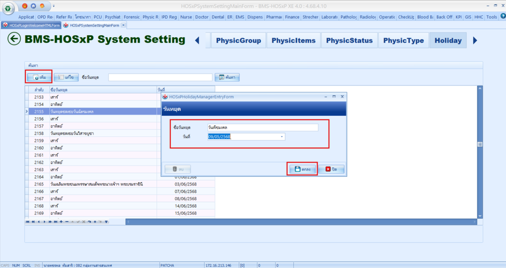Open the Tools menu
The width and height of the screenshot is (506, 268).
tap(492, 17)
